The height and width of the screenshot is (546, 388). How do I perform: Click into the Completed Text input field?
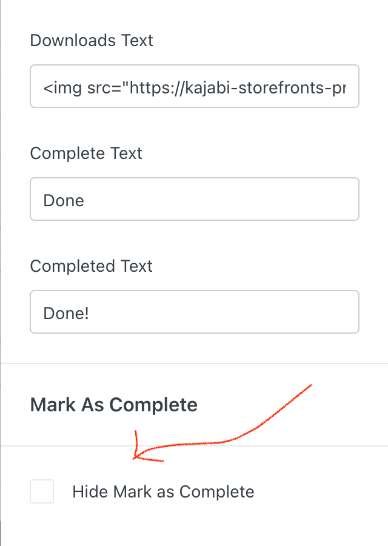(195, 312)
